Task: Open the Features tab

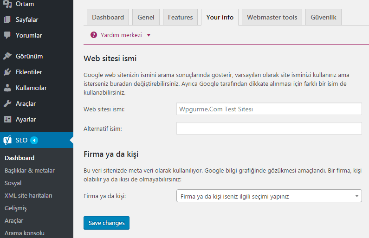Action: coord(180,17)
